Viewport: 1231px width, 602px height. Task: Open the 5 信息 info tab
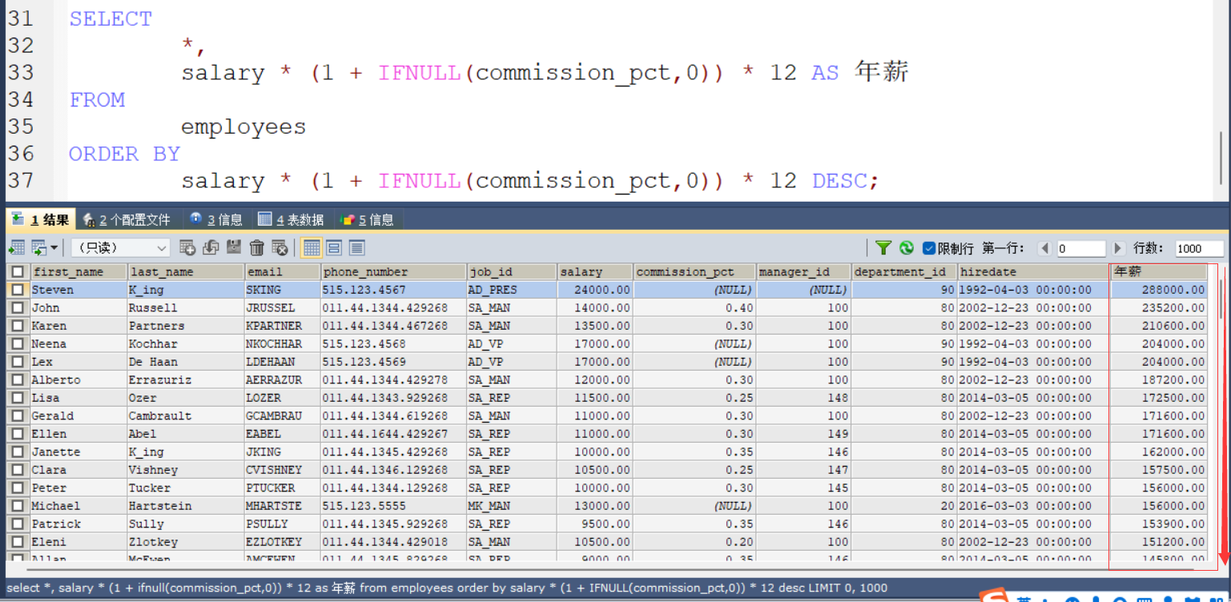(x=368, y=219)
